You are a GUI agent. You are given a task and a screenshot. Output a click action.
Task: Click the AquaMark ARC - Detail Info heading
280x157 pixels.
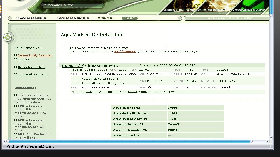pos(92,35)
